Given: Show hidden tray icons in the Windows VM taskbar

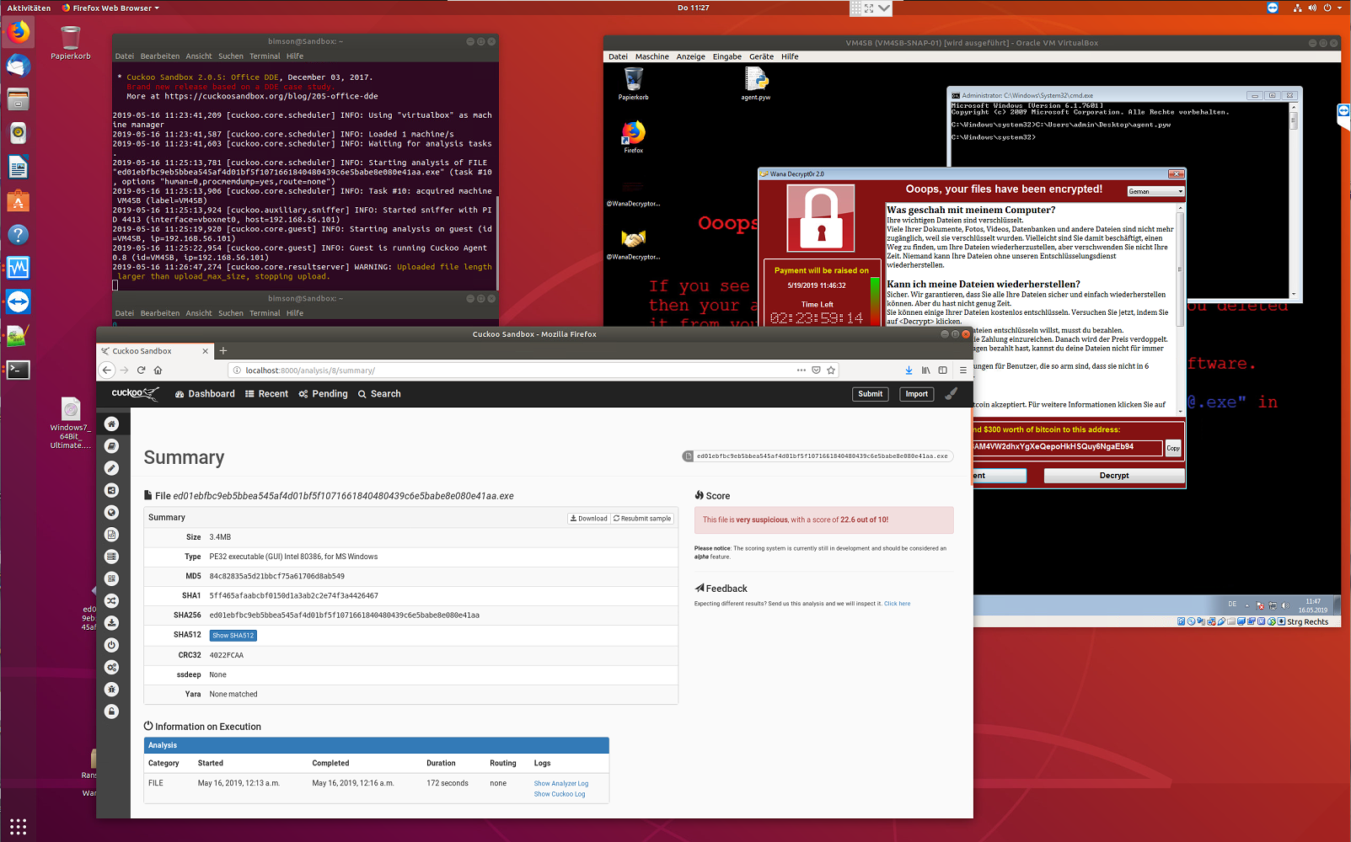Looking at the screenshot, I should coord(1247,605).
